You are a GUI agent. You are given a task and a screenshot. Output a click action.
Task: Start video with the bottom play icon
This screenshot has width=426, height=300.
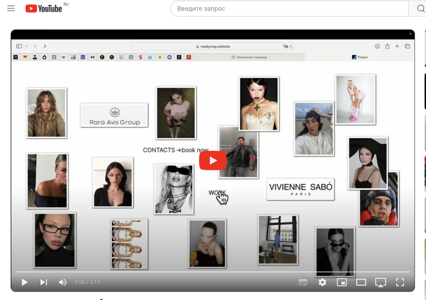[x=25, y=282]
